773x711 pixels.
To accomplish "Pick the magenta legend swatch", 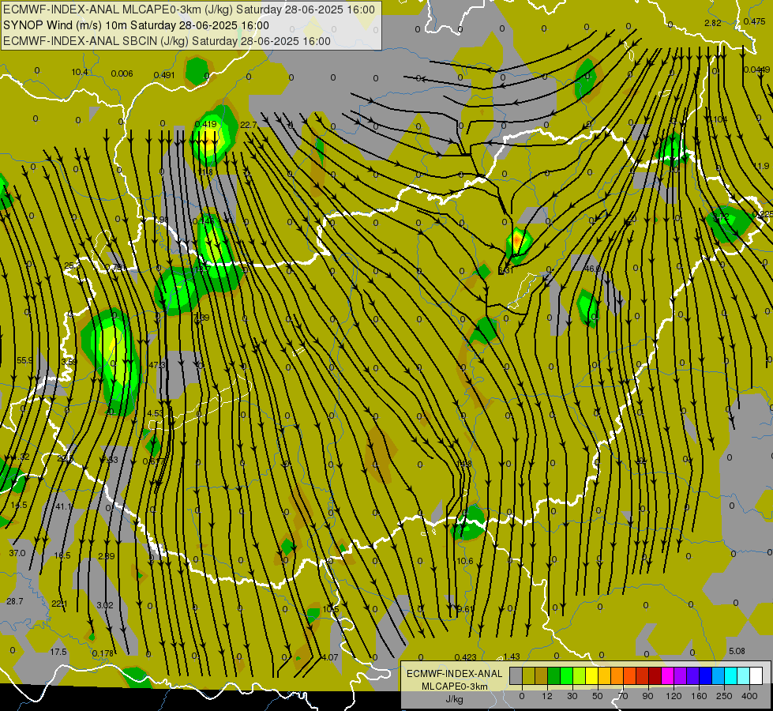I will point(667,676).
